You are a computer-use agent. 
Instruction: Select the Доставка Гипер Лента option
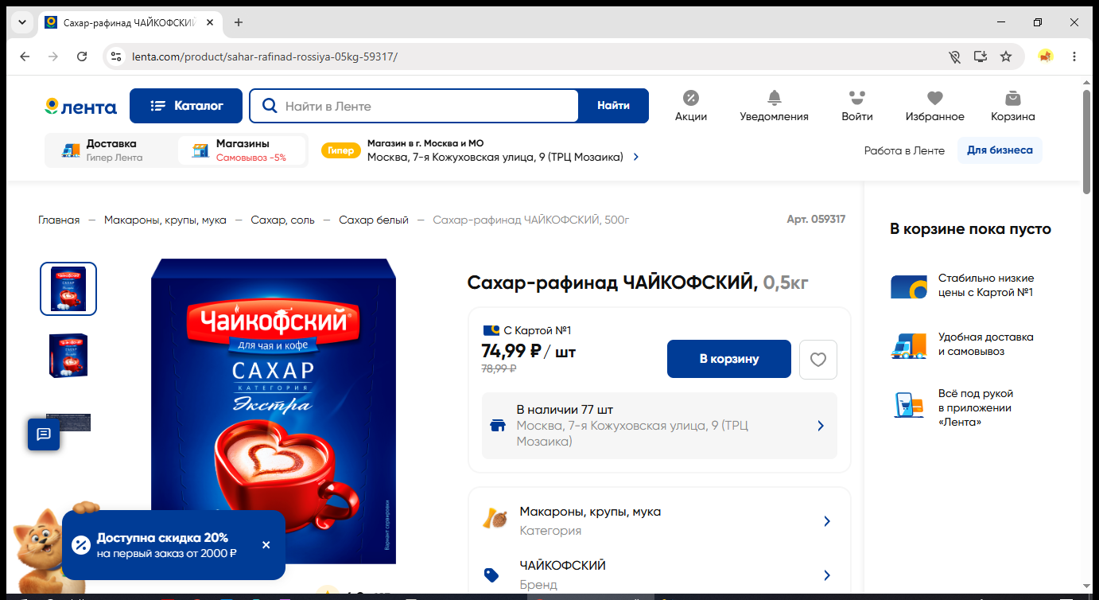point(110,150)
